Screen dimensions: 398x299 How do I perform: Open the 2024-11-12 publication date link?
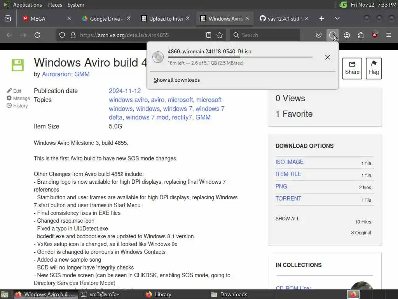(125, 91)
